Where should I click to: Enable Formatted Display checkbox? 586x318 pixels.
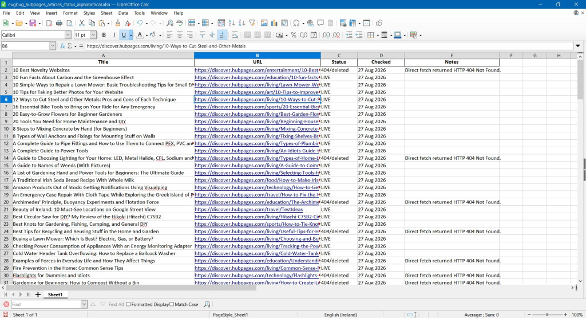coord(128,304)
